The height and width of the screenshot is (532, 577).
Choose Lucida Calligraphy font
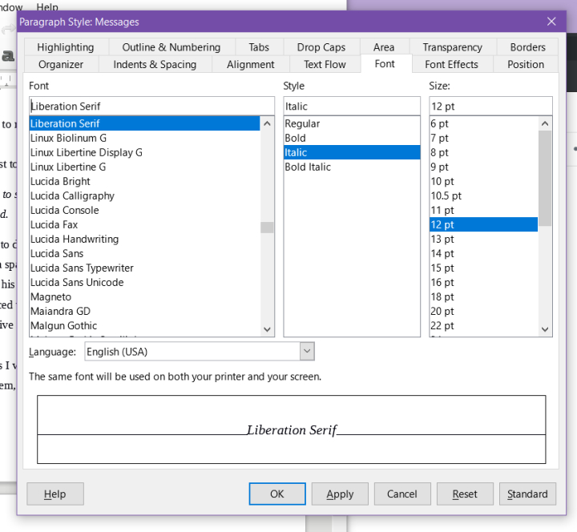144,195
